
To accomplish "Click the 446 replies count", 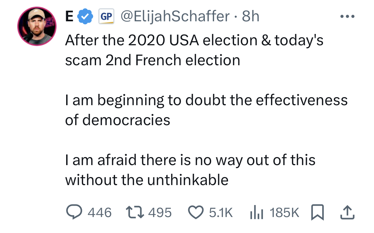I will click(99, 212).
